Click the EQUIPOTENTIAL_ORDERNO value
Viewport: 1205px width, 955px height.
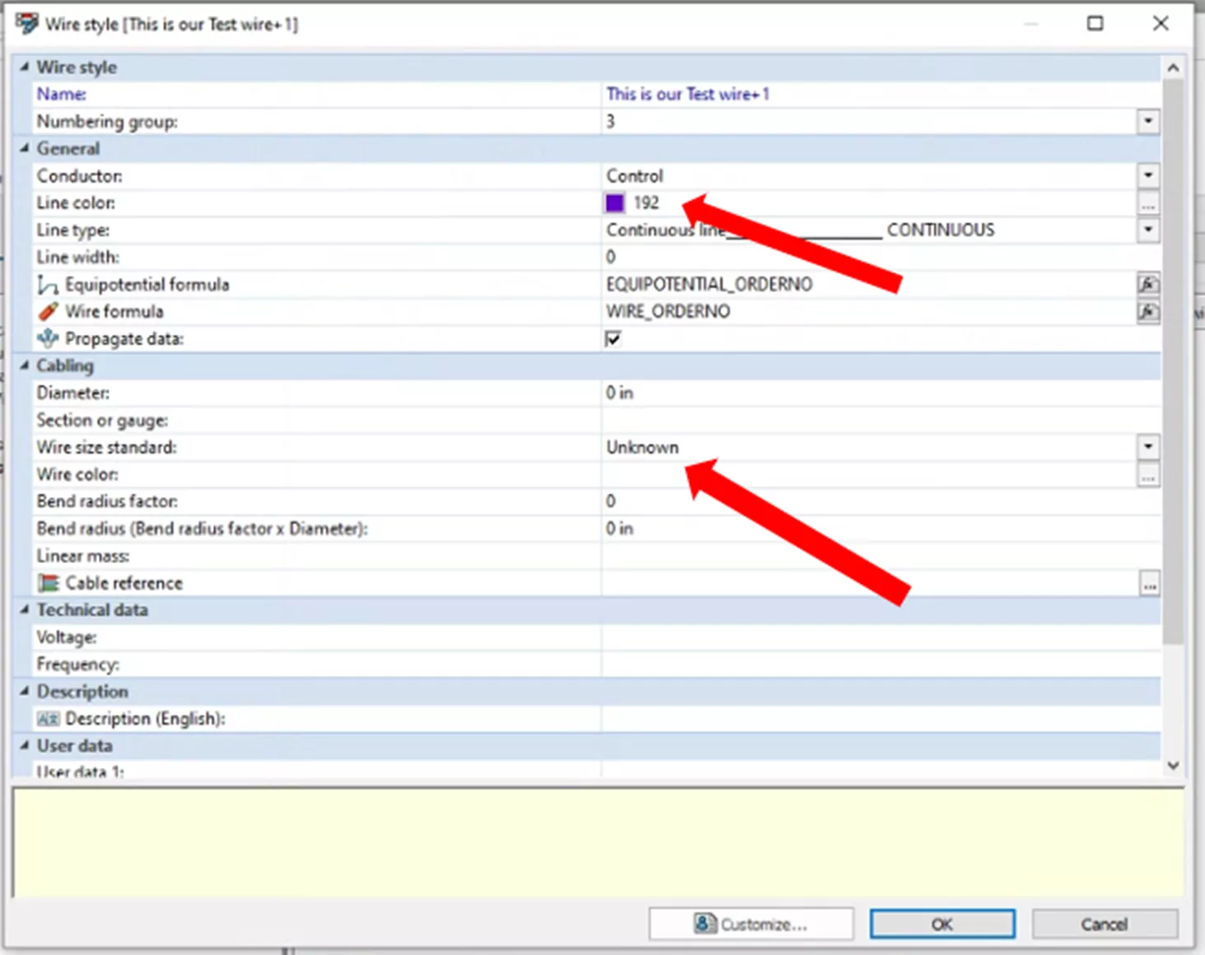tap(710, 284)
